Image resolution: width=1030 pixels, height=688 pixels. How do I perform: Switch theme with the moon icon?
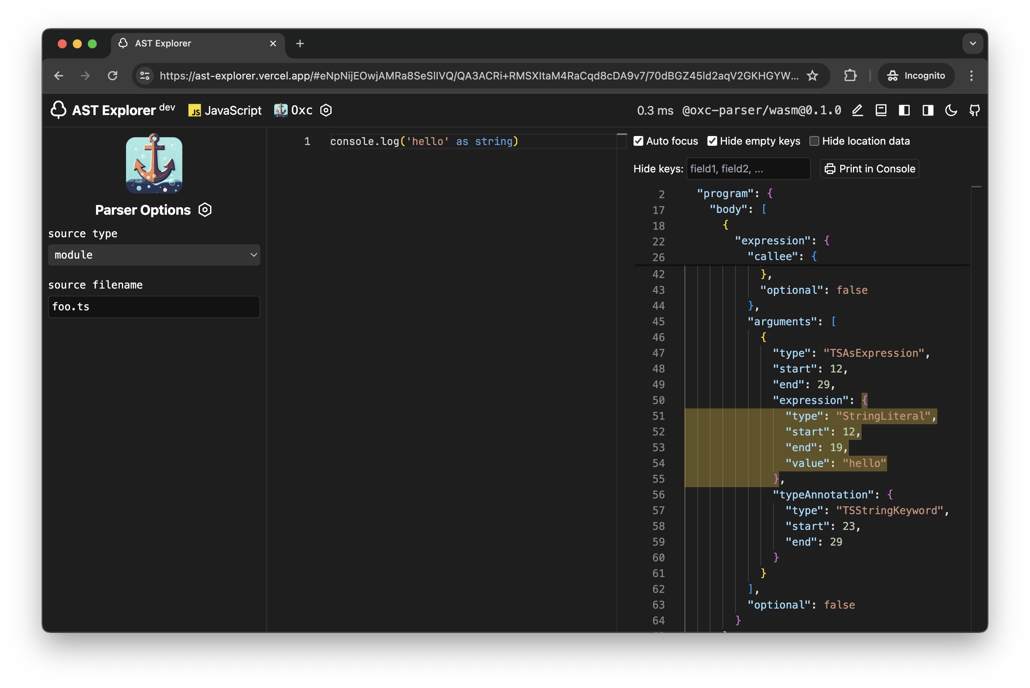[951, 110]
